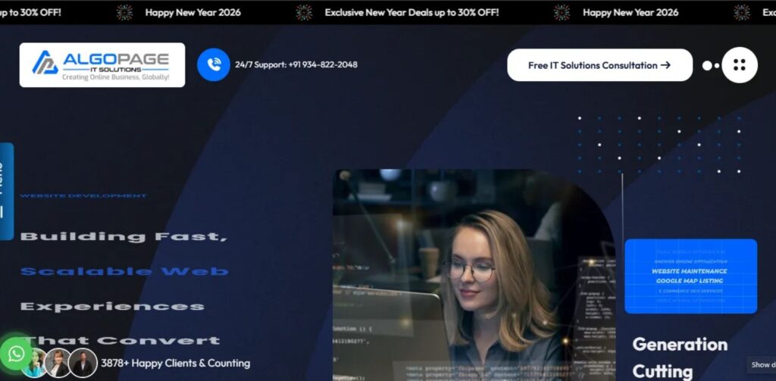Call the 24/7 Support phone number link
This screenshot has height=381, width=776.
(296, 65)
